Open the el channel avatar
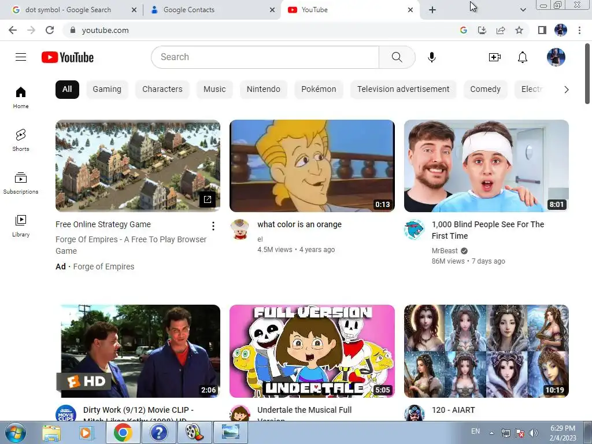Image resolution: width=592 pixels, height=444 pixels. (240, 229)
